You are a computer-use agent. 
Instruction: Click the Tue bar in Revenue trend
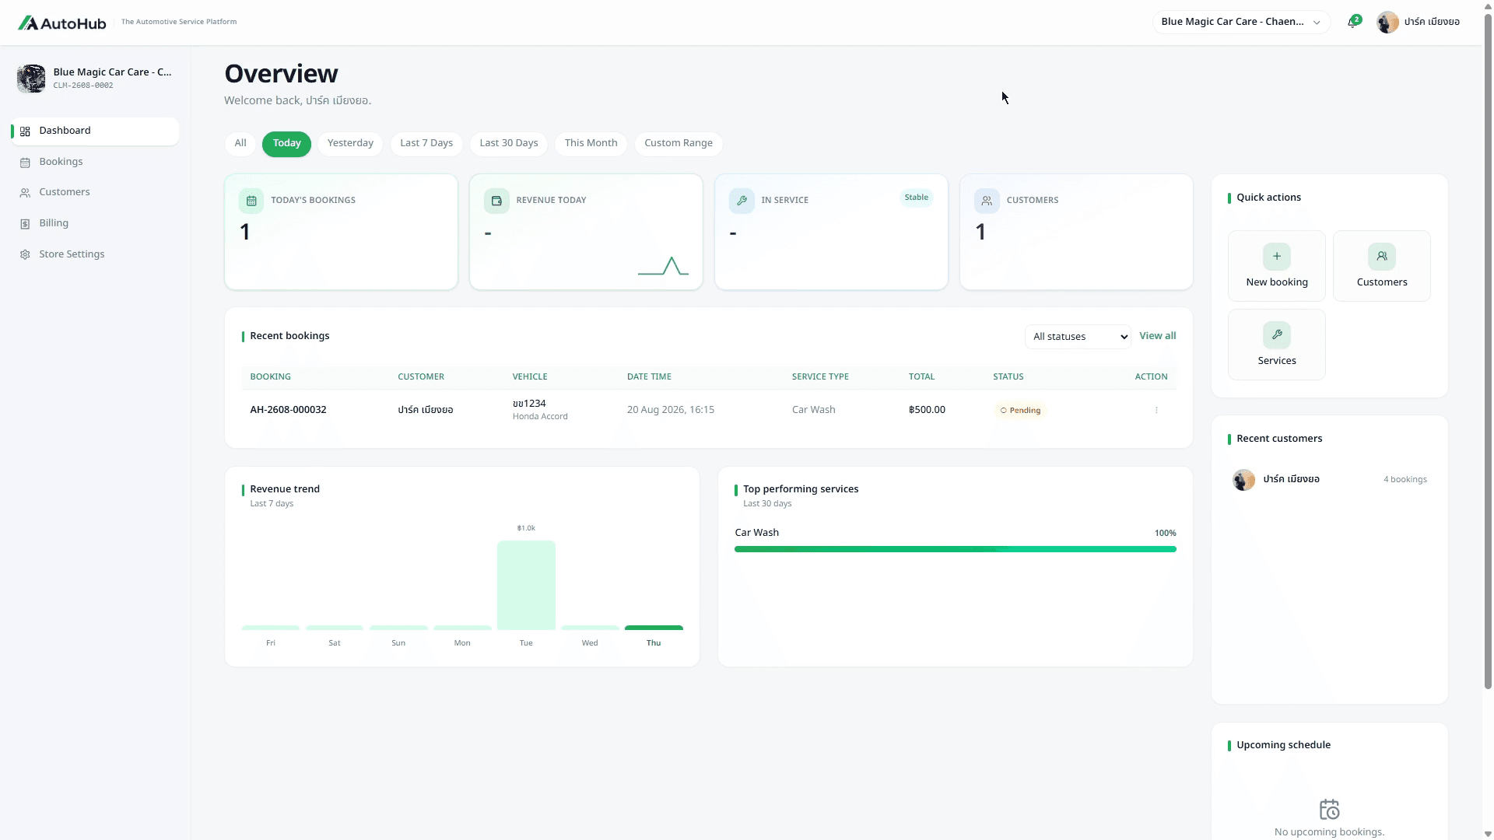point(526,585)
